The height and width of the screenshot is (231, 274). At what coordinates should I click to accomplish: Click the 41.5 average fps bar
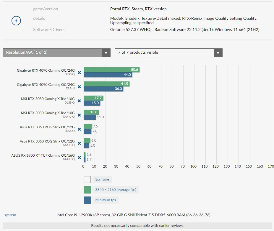[107, 84]
